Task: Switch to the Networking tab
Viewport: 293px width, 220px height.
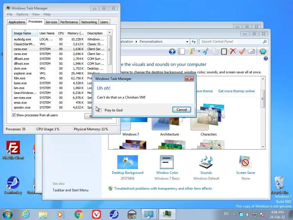Action: [89, 22]
